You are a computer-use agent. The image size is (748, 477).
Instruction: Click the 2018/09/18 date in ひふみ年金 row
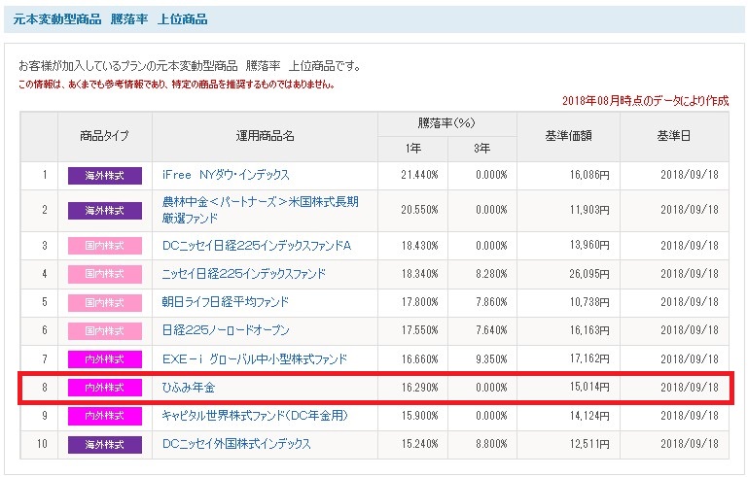(x=690, y=388)
